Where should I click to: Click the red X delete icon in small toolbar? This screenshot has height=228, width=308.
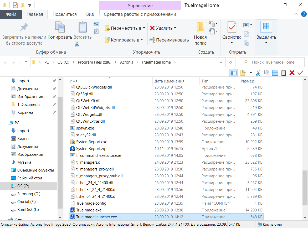pyautogui.click(x=292, y=73)
